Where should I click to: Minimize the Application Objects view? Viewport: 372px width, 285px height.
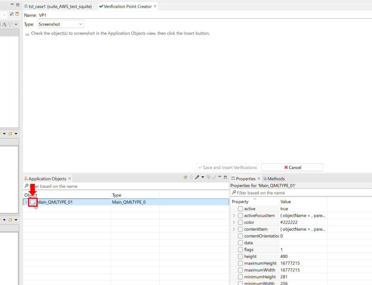pyautogui.click(x=220, y=177)
